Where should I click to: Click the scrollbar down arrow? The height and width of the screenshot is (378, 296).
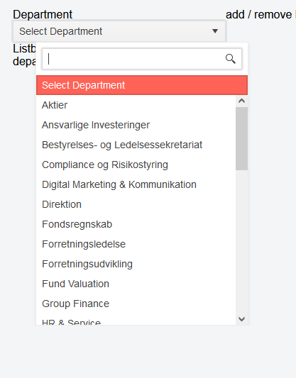(x=241, y=319)
